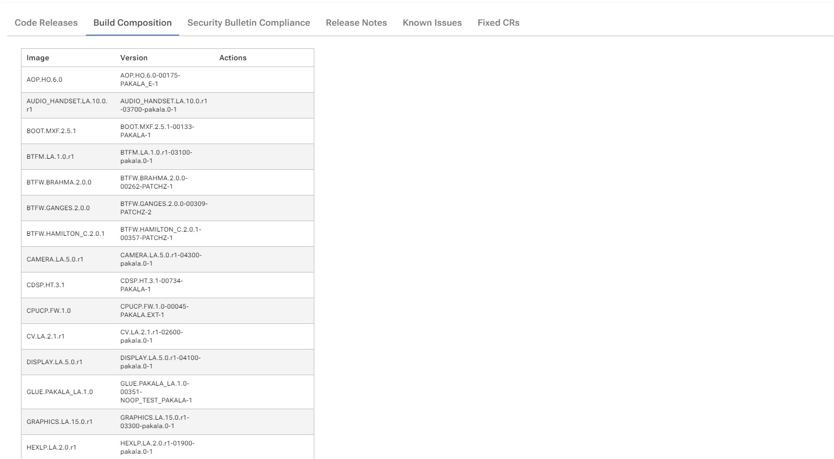
Task: Click version BTFW.GANGES.2.0.0-00309-PATCHZ-2
Action: [x=163, y=208]
